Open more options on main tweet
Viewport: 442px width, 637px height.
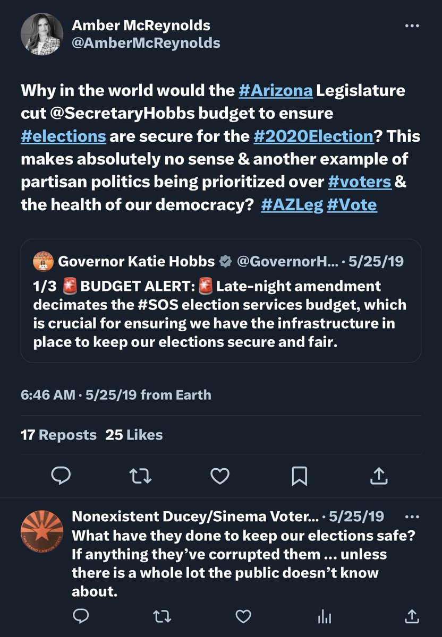412,25
